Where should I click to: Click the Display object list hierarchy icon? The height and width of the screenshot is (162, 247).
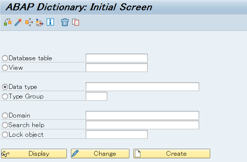40,22
